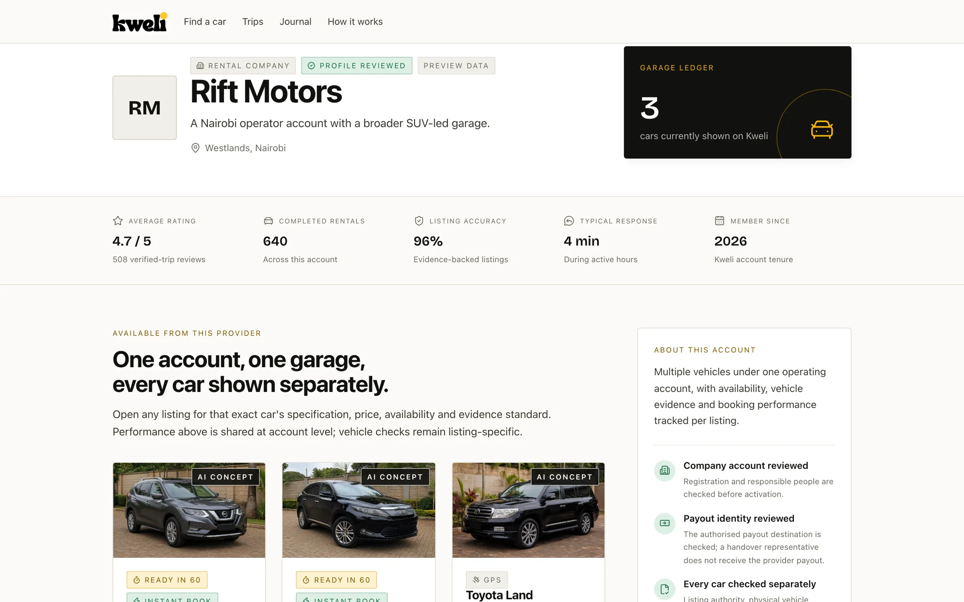The width and height of the screenshot is (964, 602).
Task: Click the chat icon next to Typical Response
Action: pyautogui.click(x=569, y=221)
